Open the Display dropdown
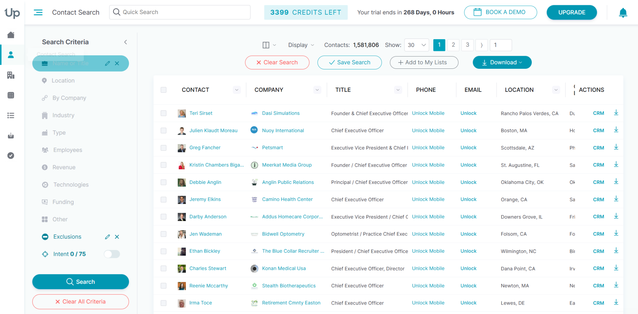The height and width of the screenshot is (314, 638). point(301,45)
